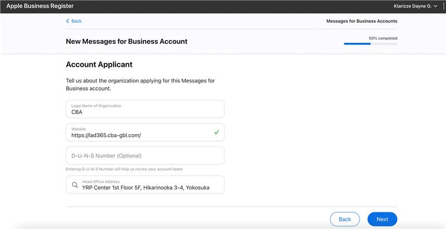This screenshot has width=446, height=229.
Task: Click the Legal Name of Organization field
Action: click(145, 109)
